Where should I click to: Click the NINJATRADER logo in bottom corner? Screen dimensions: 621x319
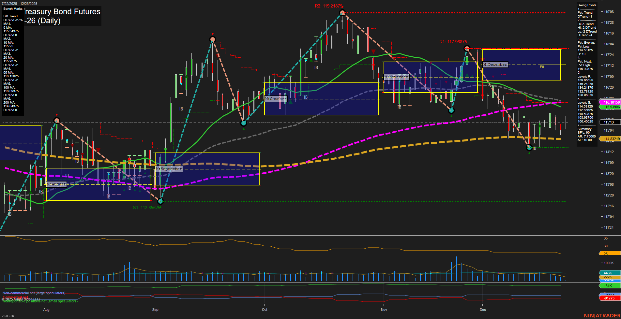[601, 316]
